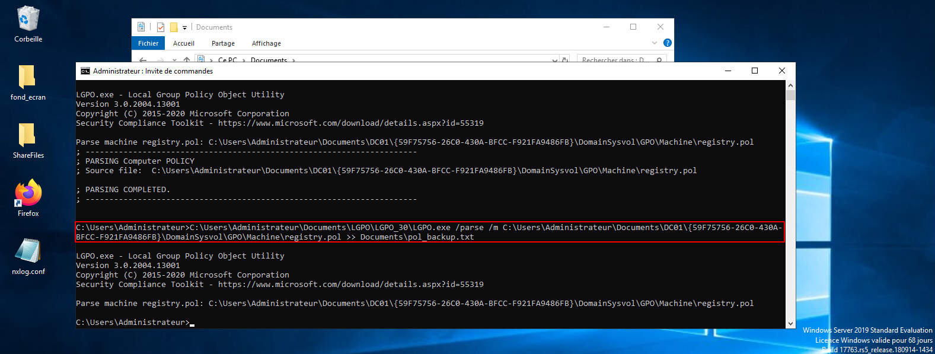Click the New Folder quick access icon
The height and width of the screenshot is (354, 935).
(x=174, y=27)
